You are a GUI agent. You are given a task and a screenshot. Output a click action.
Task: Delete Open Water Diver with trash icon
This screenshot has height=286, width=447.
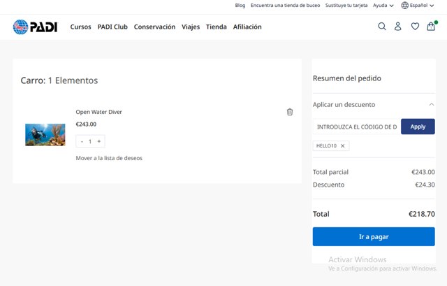[x=290, y=112]
